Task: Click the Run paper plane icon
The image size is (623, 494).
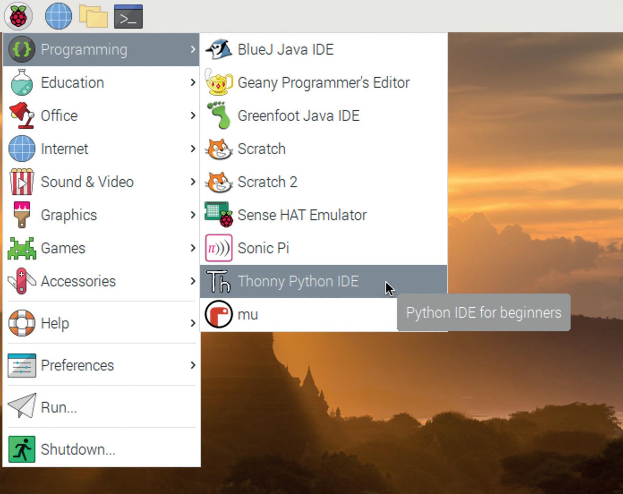Action: (x=22, y=406)
